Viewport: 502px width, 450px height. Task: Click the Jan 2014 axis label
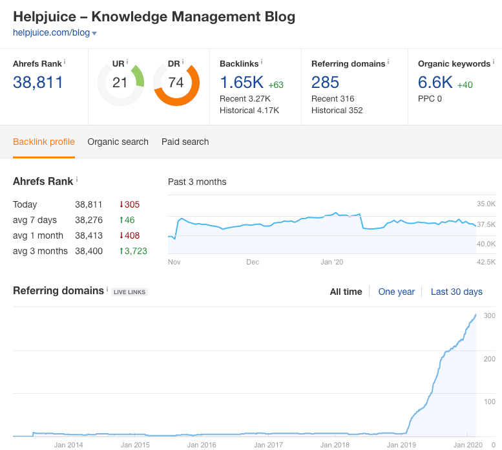tap(68, 445)
